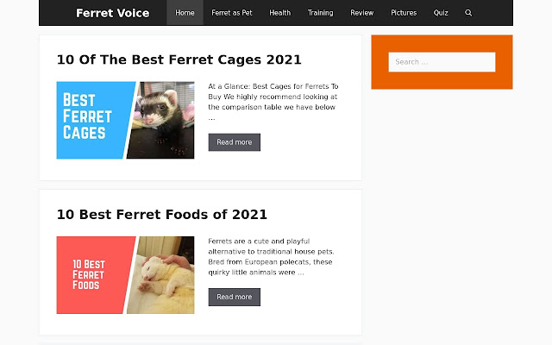Click the orange sidebar widget background
Image resolution: width=552 pixels, height=345 pixels.
442,81
